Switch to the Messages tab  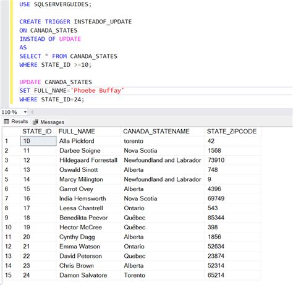pyautogui.click(x=48, y=122)
